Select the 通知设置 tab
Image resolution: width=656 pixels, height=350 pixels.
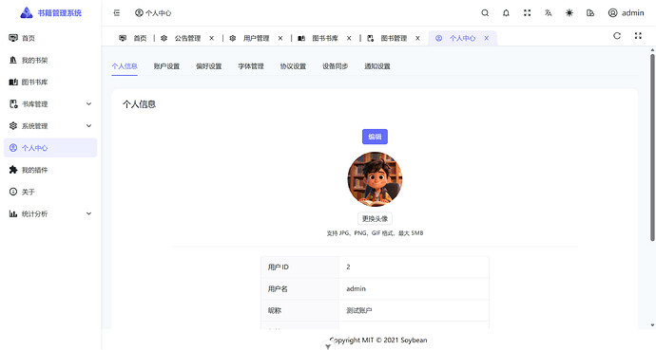click(x=377, y=66)
